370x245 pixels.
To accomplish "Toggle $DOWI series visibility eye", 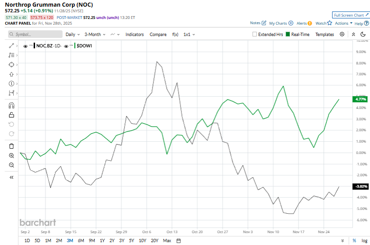I will tap(66, 46).
